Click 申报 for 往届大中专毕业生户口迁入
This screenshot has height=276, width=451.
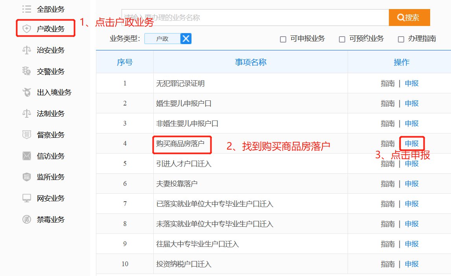coord(412,244)
